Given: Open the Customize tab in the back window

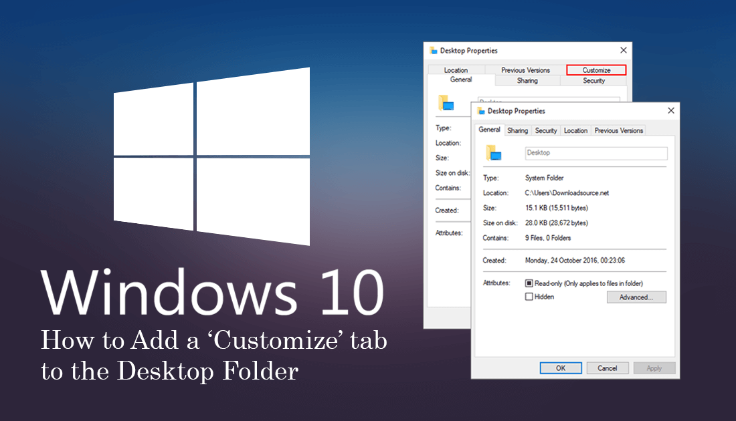Looking at the screenshot, I should (x=596, y=70).
